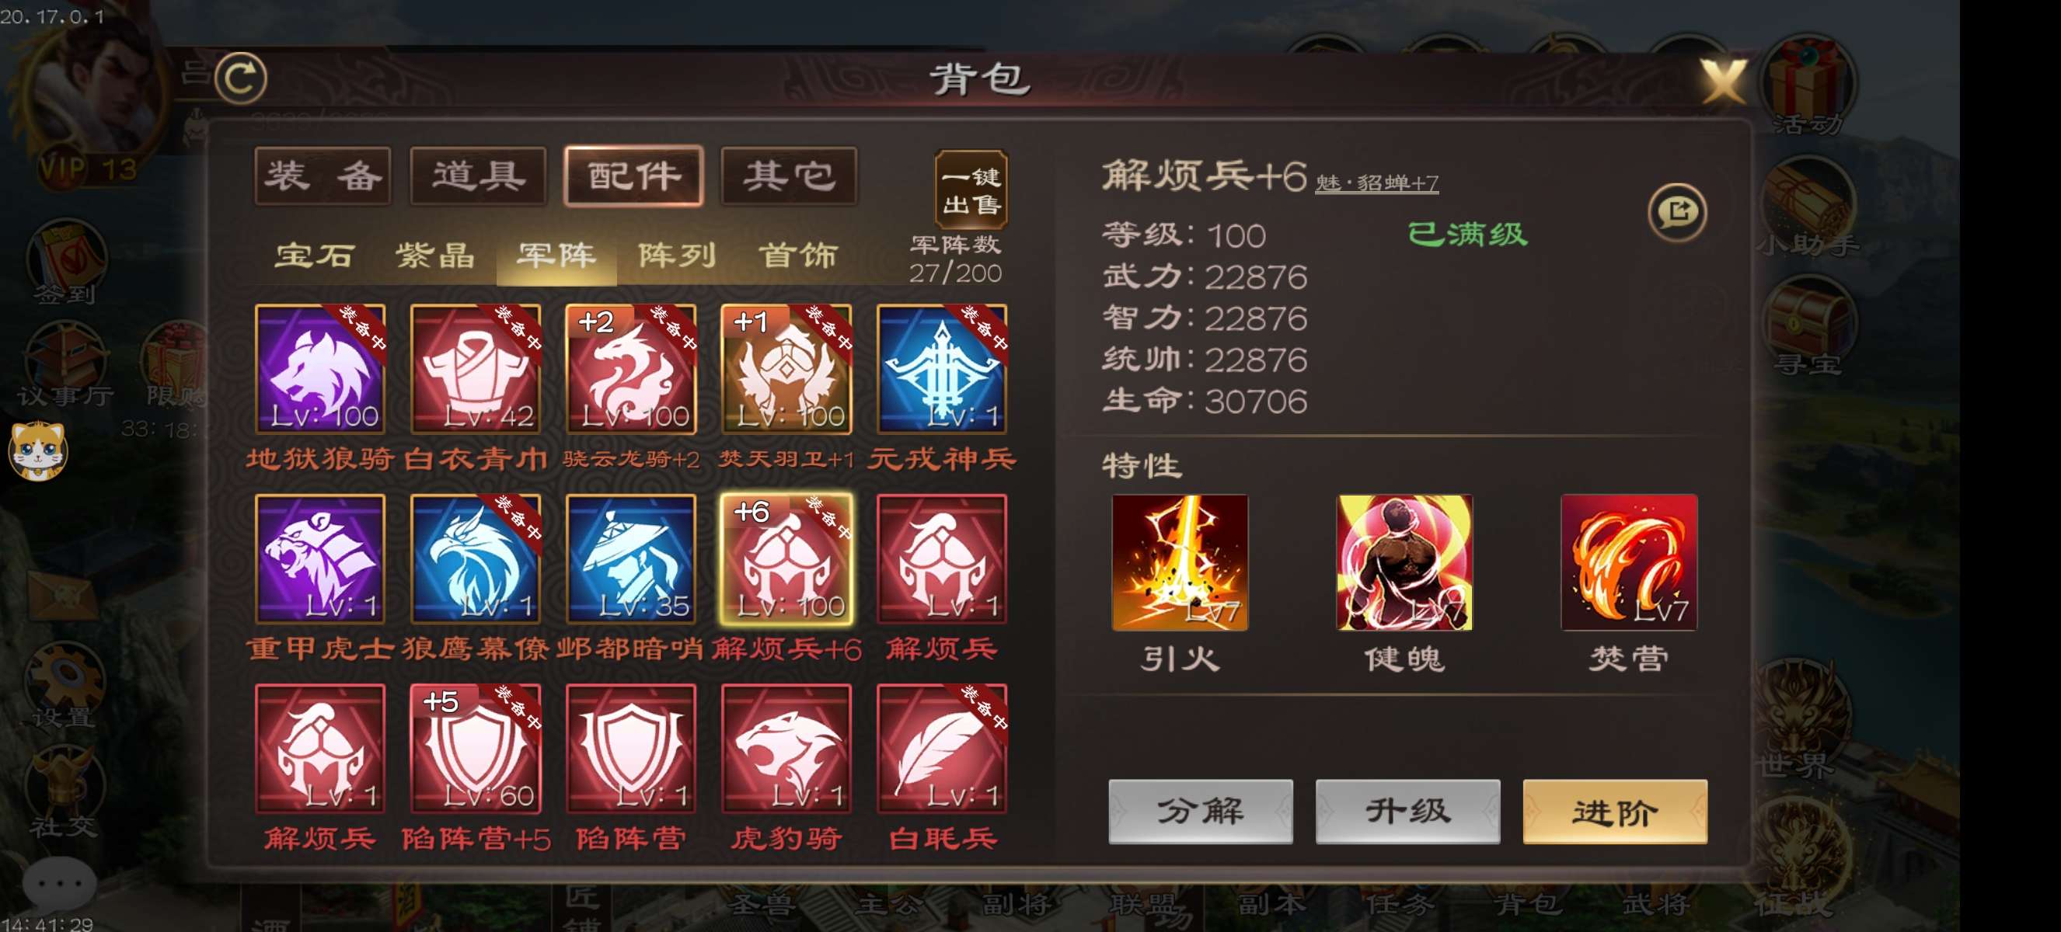The width and height of the screenshot is (2061, 932).
Task: View the 引火 trait skill
Action: click(x=1179, y=563)
